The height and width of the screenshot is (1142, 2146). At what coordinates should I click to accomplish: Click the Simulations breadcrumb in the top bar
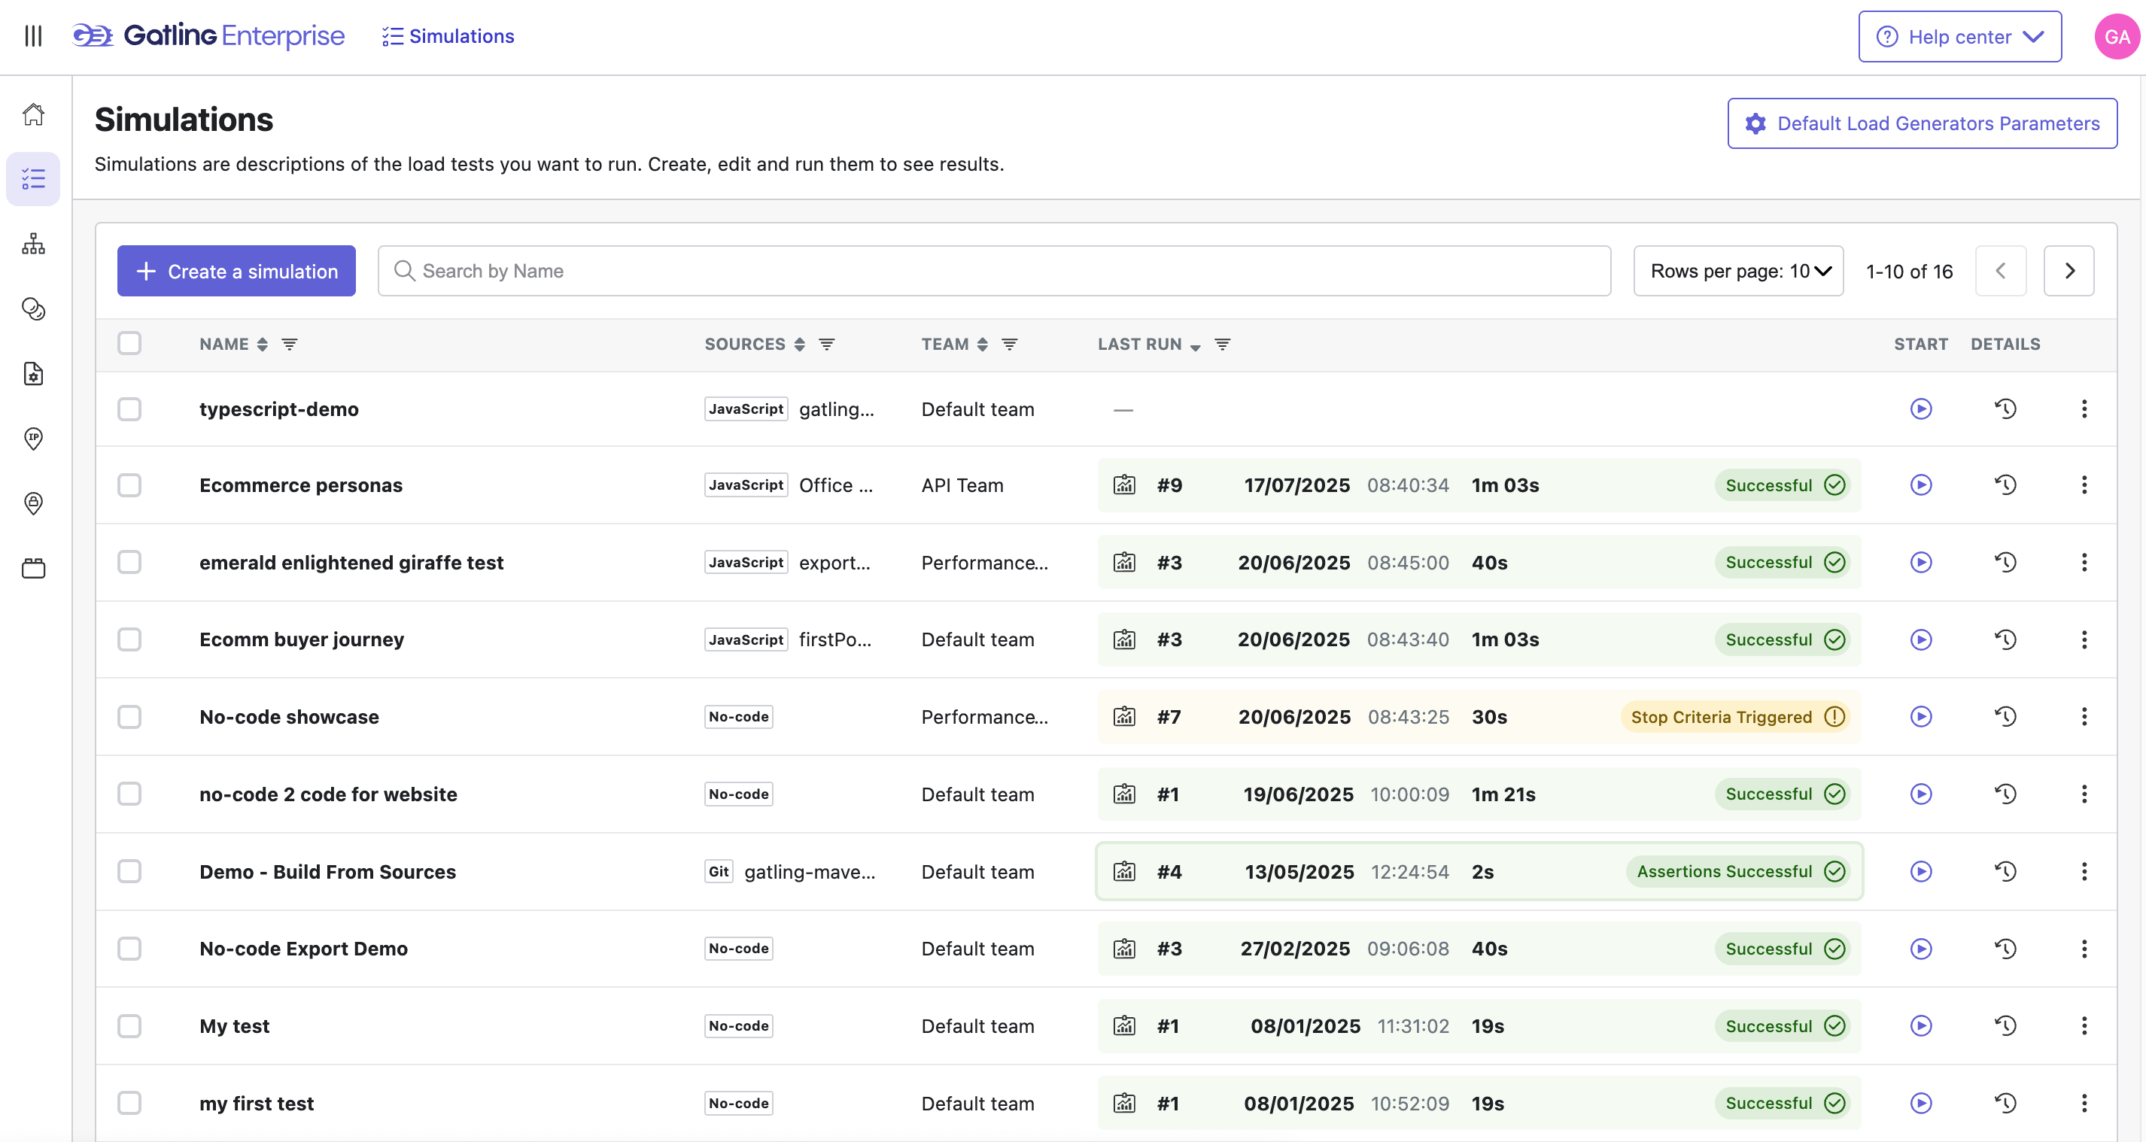tap(448, 36)
